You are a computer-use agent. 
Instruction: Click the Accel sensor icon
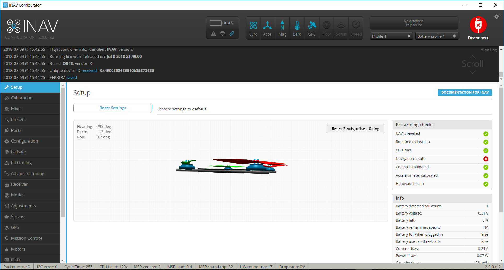[x=268, y=28]
